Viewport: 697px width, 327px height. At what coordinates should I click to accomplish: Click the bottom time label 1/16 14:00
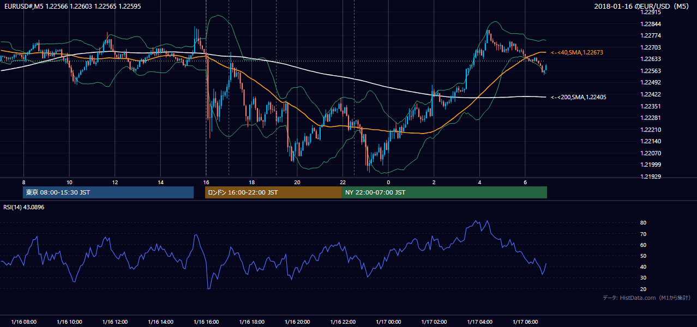coord(160,322)
